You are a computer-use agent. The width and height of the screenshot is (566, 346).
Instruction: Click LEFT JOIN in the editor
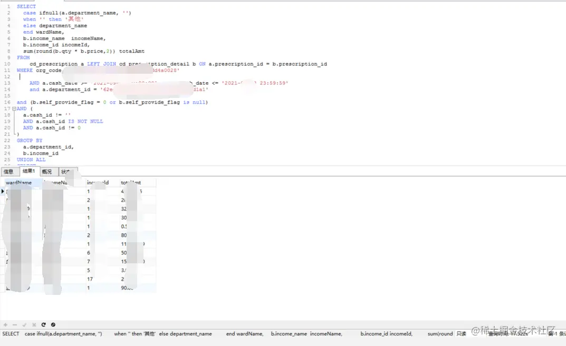tap(101, 64)
